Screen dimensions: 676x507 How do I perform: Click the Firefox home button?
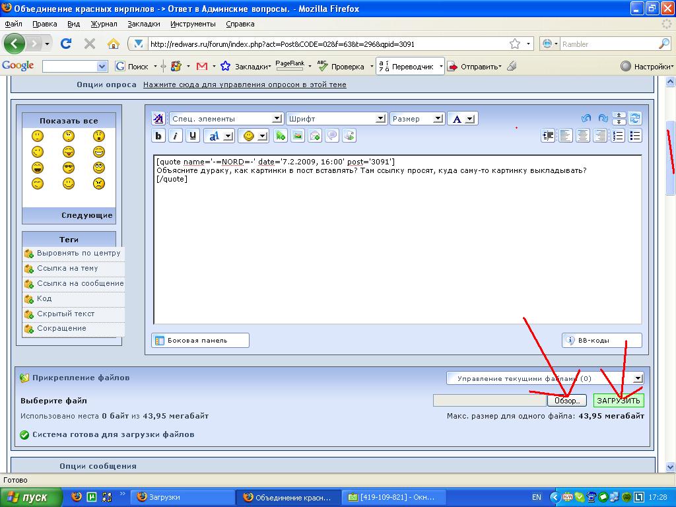pyautogui.click(x=114, y=44)
